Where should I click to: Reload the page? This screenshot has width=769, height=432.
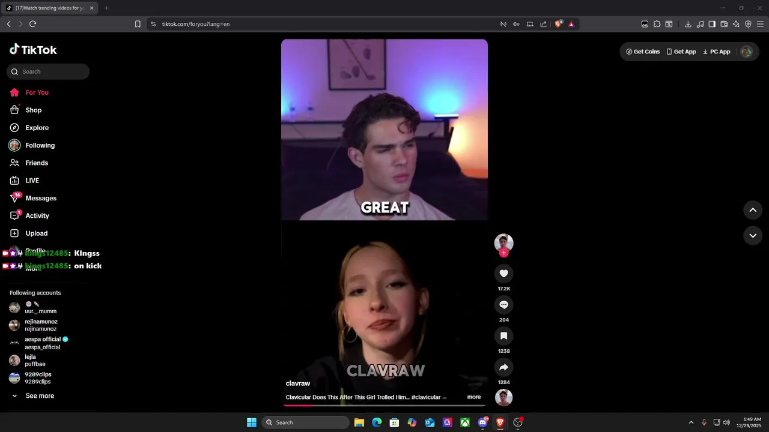(32, 24)
